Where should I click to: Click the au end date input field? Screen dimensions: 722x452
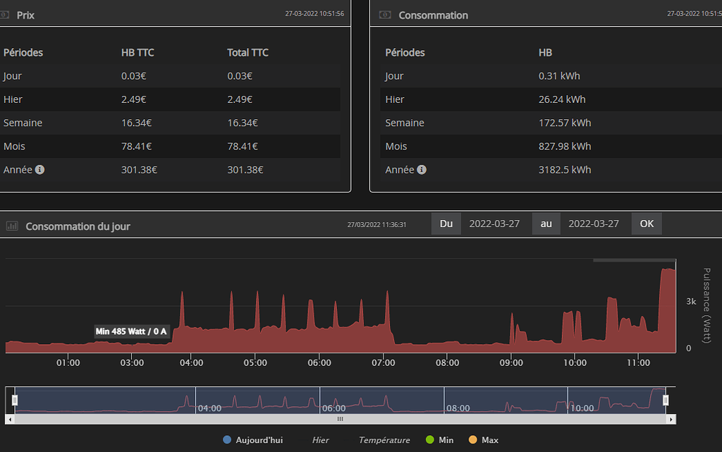(x=593, y=224)
